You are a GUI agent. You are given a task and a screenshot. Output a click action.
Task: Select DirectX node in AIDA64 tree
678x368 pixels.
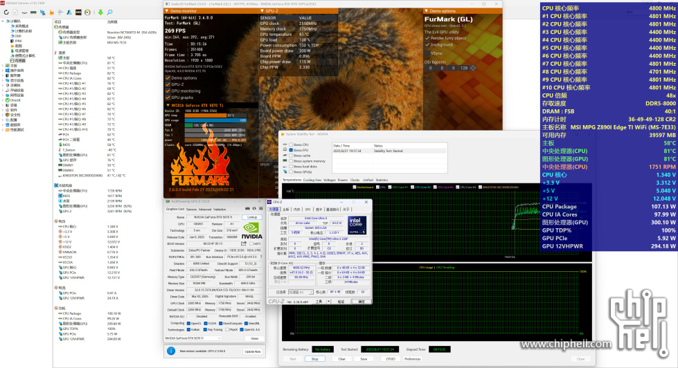(15, 100)
